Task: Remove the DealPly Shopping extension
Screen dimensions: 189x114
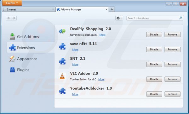Action: (x=173, y=34)
